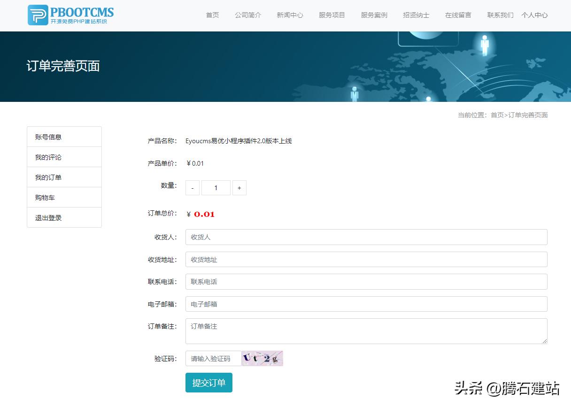571x407 pixels.
Task: Increase quantity with plus button
Action: [239, 188]
